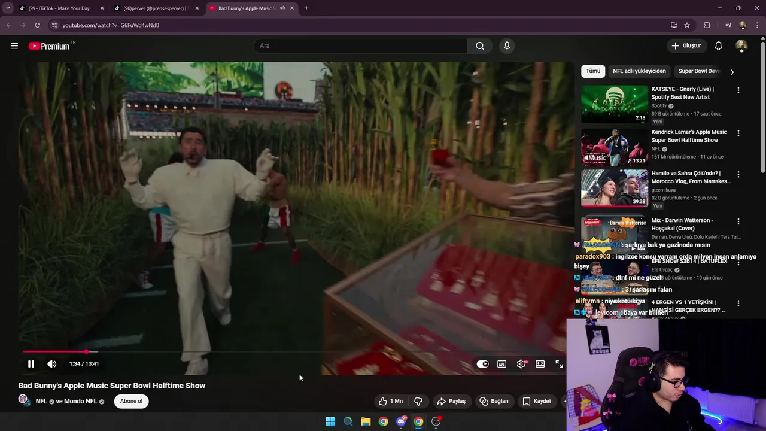The width and height of the screenshot is (766, 431).
Task: Open tab search dropdown arrow
Action: click(8, 8)
